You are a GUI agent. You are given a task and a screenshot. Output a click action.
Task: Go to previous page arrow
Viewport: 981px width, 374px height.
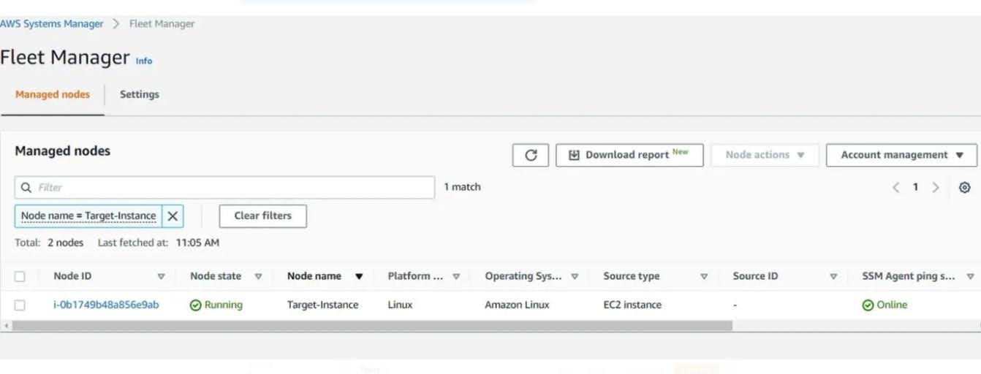tap(895, 188)
